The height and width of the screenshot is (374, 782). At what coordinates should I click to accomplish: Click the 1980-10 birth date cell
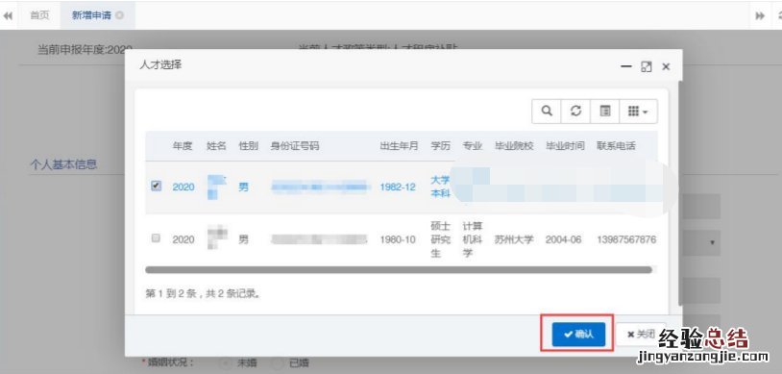click(398, 239)
